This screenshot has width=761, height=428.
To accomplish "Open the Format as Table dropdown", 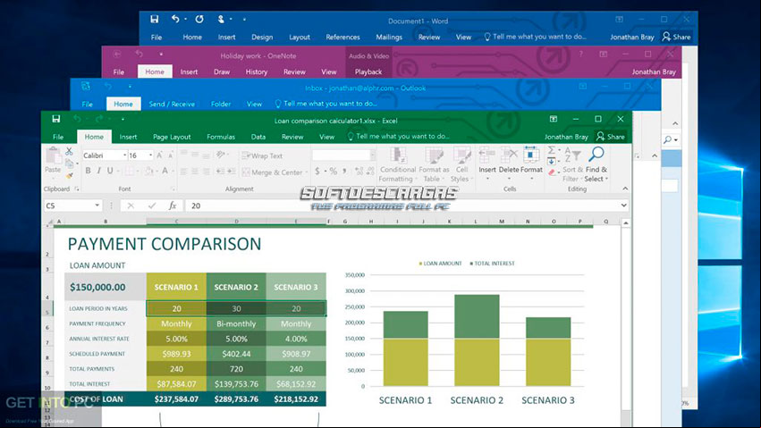I will tap(434, 165).
